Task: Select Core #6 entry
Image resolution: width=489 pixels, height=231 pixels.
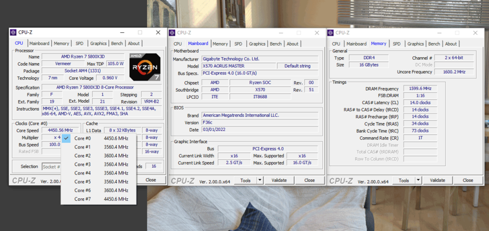Action: coord(99,190)
